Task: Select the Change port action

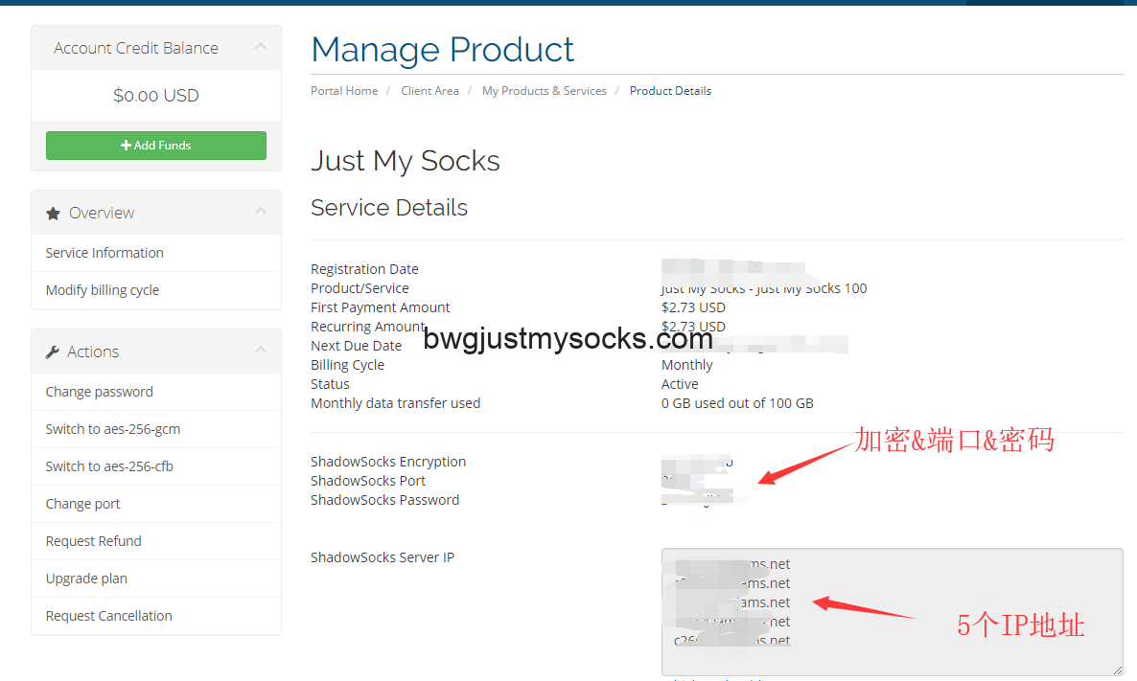Action: point(83,504)
